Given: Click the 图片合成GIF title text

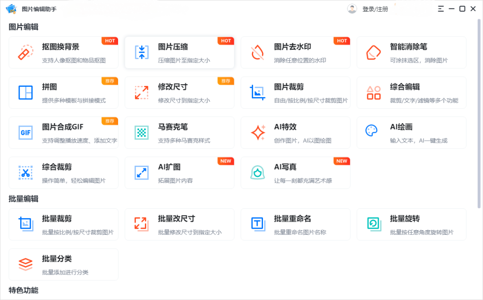Looking at the screenshot, I should [63, 127].
